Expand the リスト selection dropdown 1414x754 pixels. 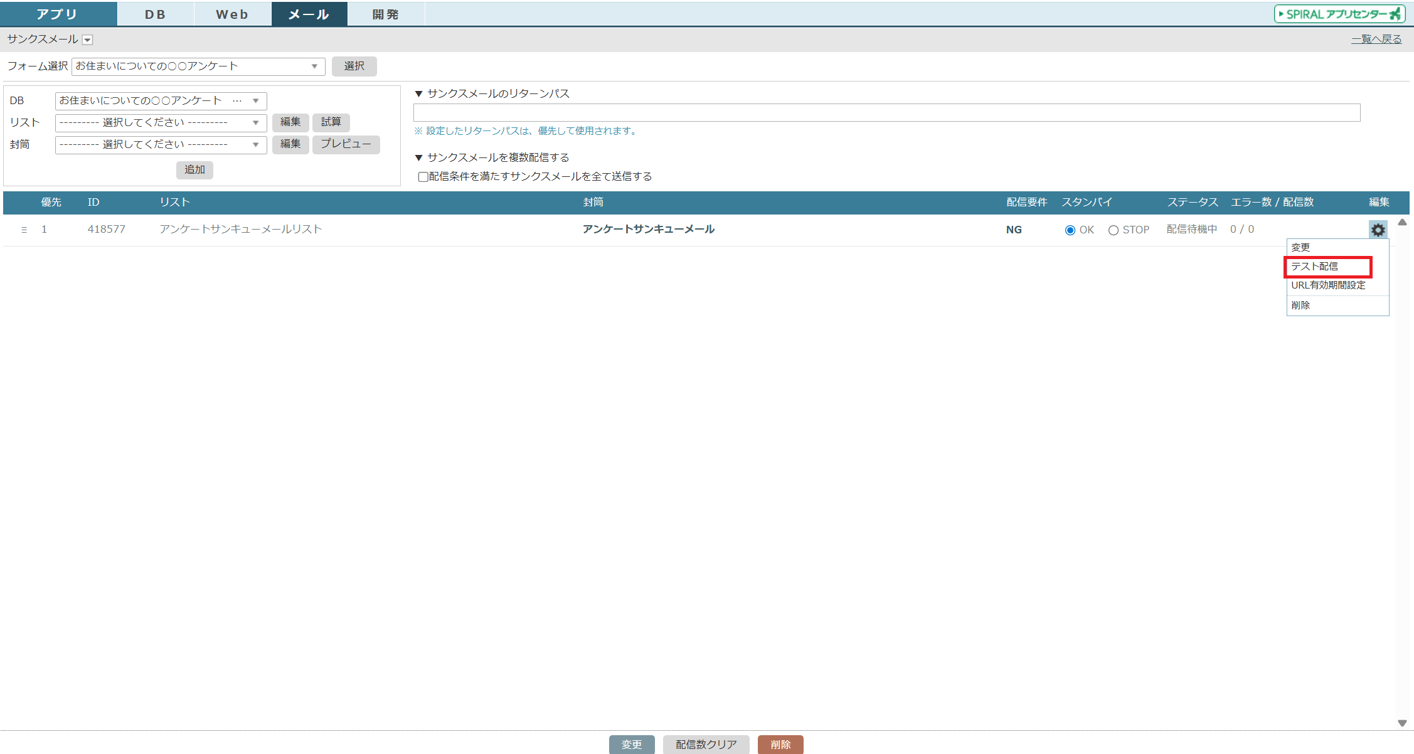161,122
